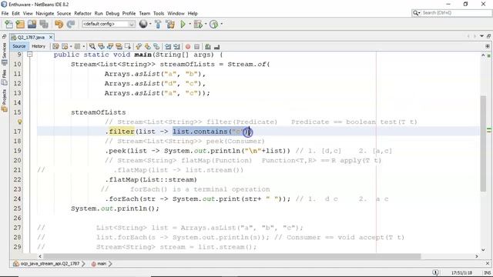The height and width of the screenshot is (277, 493).
Task: Open the Run Project dropdown arrow
Action: click(x=190, y=24)
